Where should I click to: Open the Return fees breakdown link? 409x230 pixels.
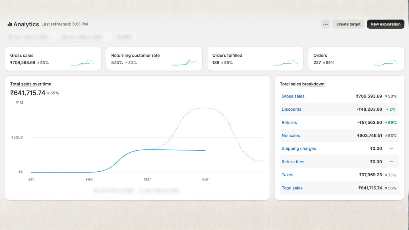[x=293, y=162]
